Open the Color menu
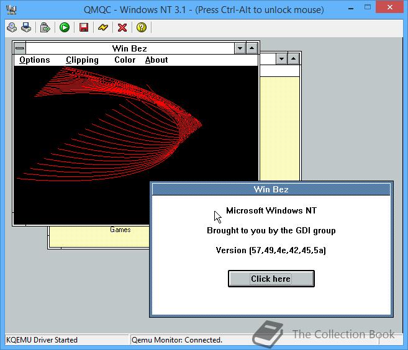This screenshot has width=408, height=350. 125,60
